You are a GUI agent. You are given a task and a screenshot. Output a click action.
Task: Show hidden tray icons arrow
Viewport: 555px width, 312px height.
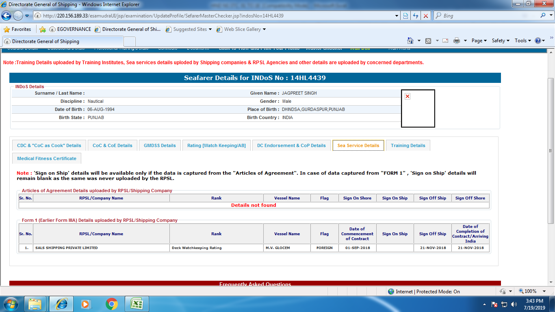click(x=485, y=304)
